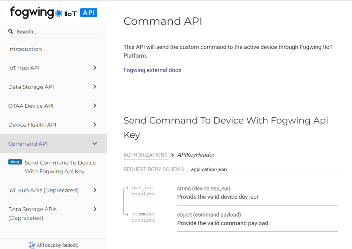The height and width of the screenshot is (249, 352).
Task: Open Send Command To Device With Fogwing Api Key
Action: coord(60,167)
